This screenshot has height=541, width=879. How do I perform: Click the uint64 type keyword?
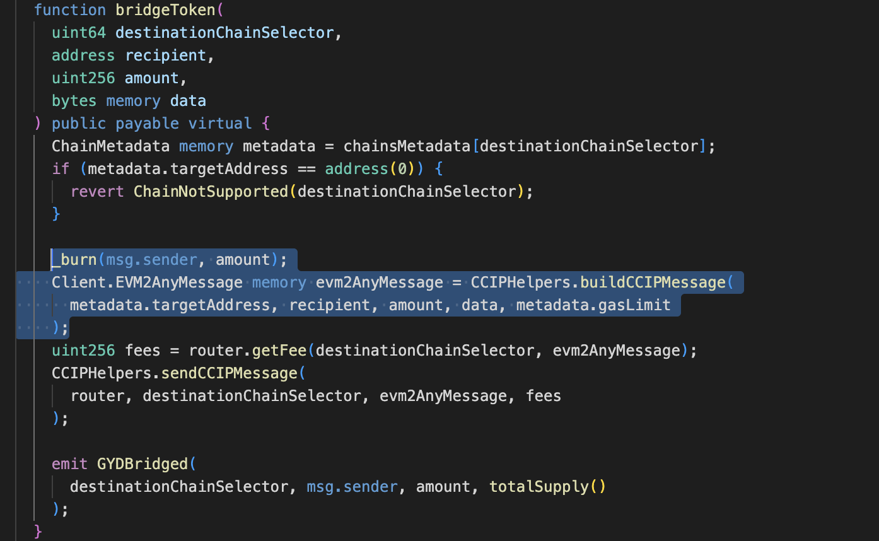point(79,33)
